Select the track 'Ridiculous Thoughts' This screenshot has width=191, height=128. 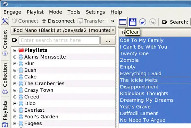click(x=144, y=94)
